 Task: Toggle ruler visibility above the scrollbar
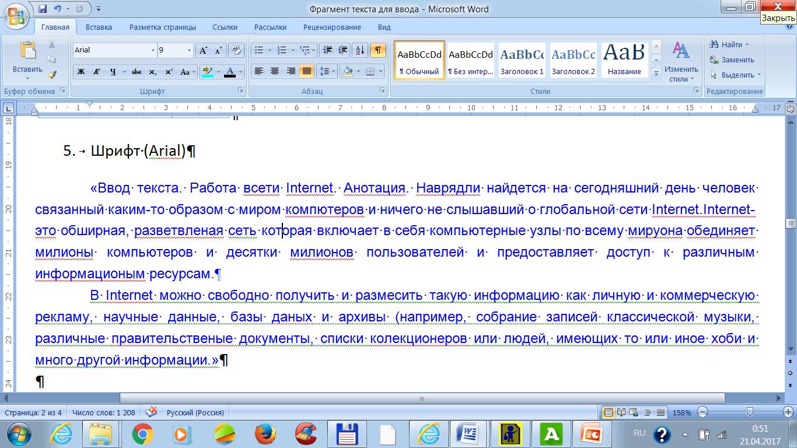(x=791, y=108)
